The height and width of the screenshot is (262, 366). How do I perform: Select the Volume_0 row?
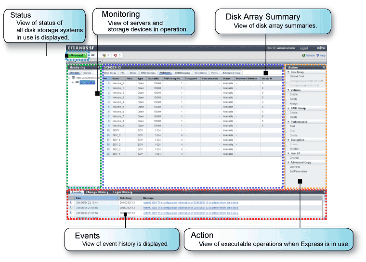coord(193,83)
